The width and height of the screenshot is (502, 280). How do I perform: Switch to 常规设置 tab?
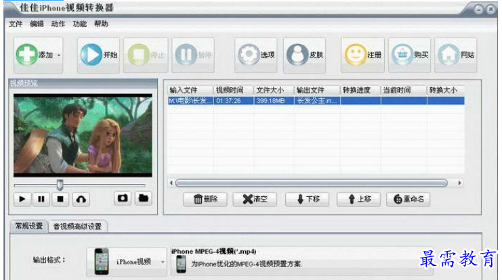click(x=29, y=226)
